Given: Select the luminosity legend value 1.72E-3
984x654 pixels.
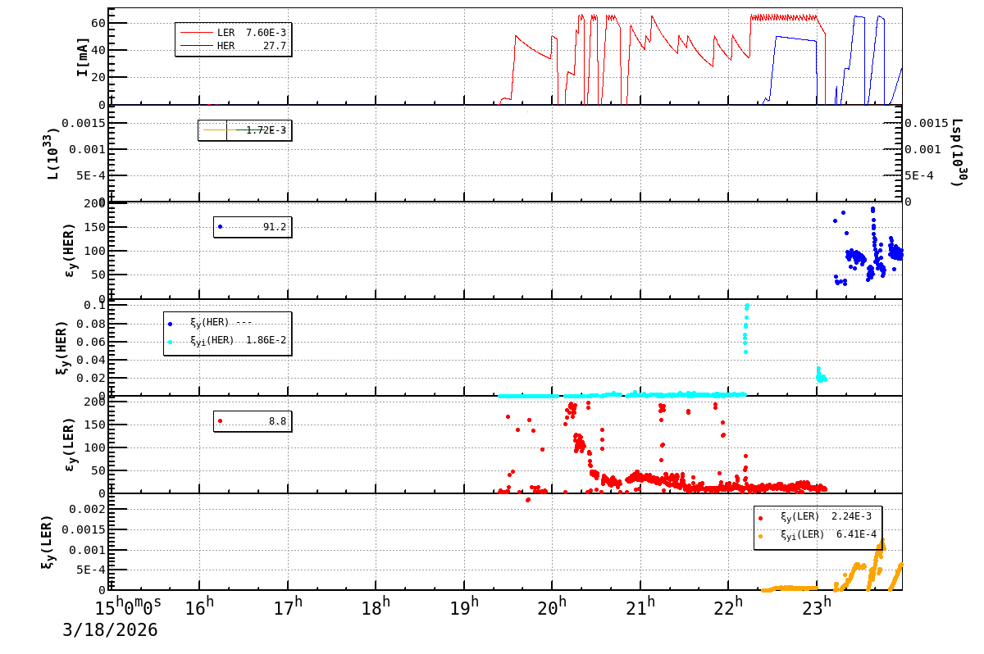Looking at the screenshot, I should pyautogui.click(x=266, y=130).
